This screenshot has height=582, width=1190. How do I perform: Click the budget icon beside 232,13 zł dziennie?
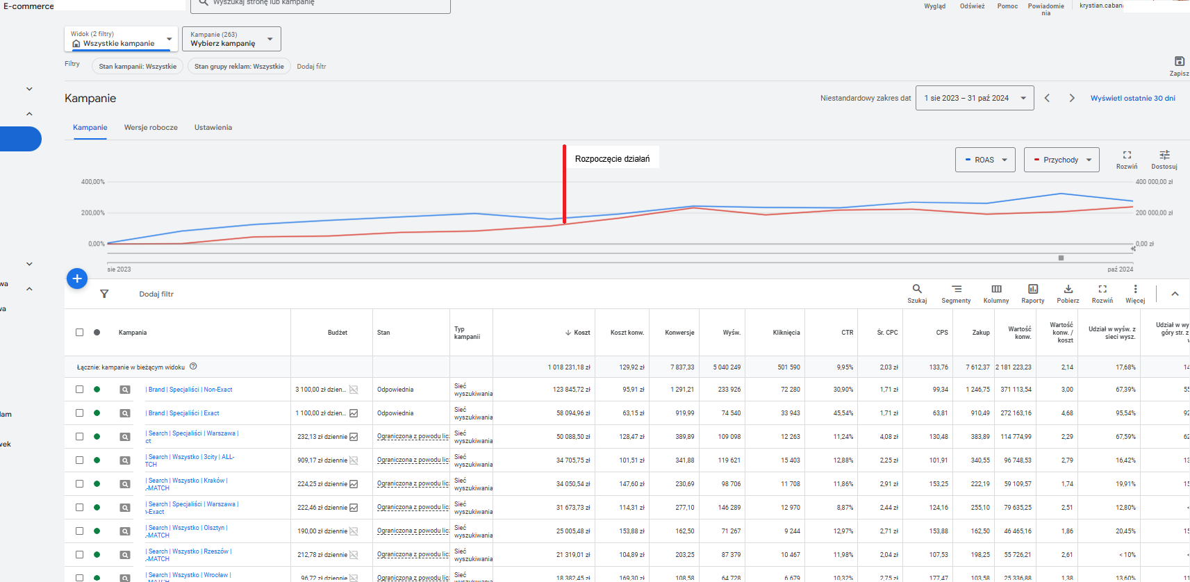tap(354, 437)
